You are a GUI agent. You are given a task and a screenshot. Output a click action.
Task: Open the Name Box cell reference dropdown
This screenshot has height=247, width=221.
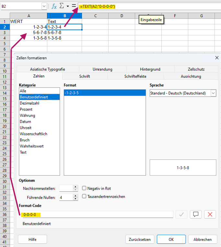click(44, 6)
